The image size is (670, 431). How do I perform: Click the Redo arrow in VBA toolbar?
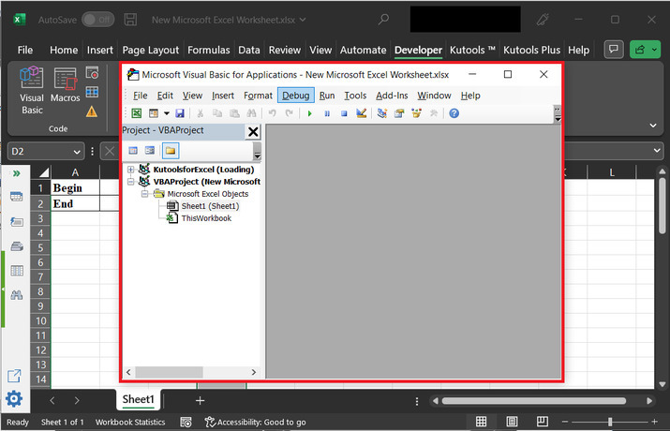click(x=290, y=113)
